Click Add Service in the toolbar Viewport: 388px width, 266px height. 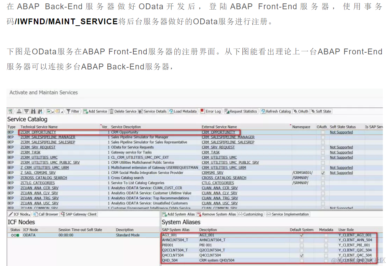pyautogui.click(x=95, y=111)
